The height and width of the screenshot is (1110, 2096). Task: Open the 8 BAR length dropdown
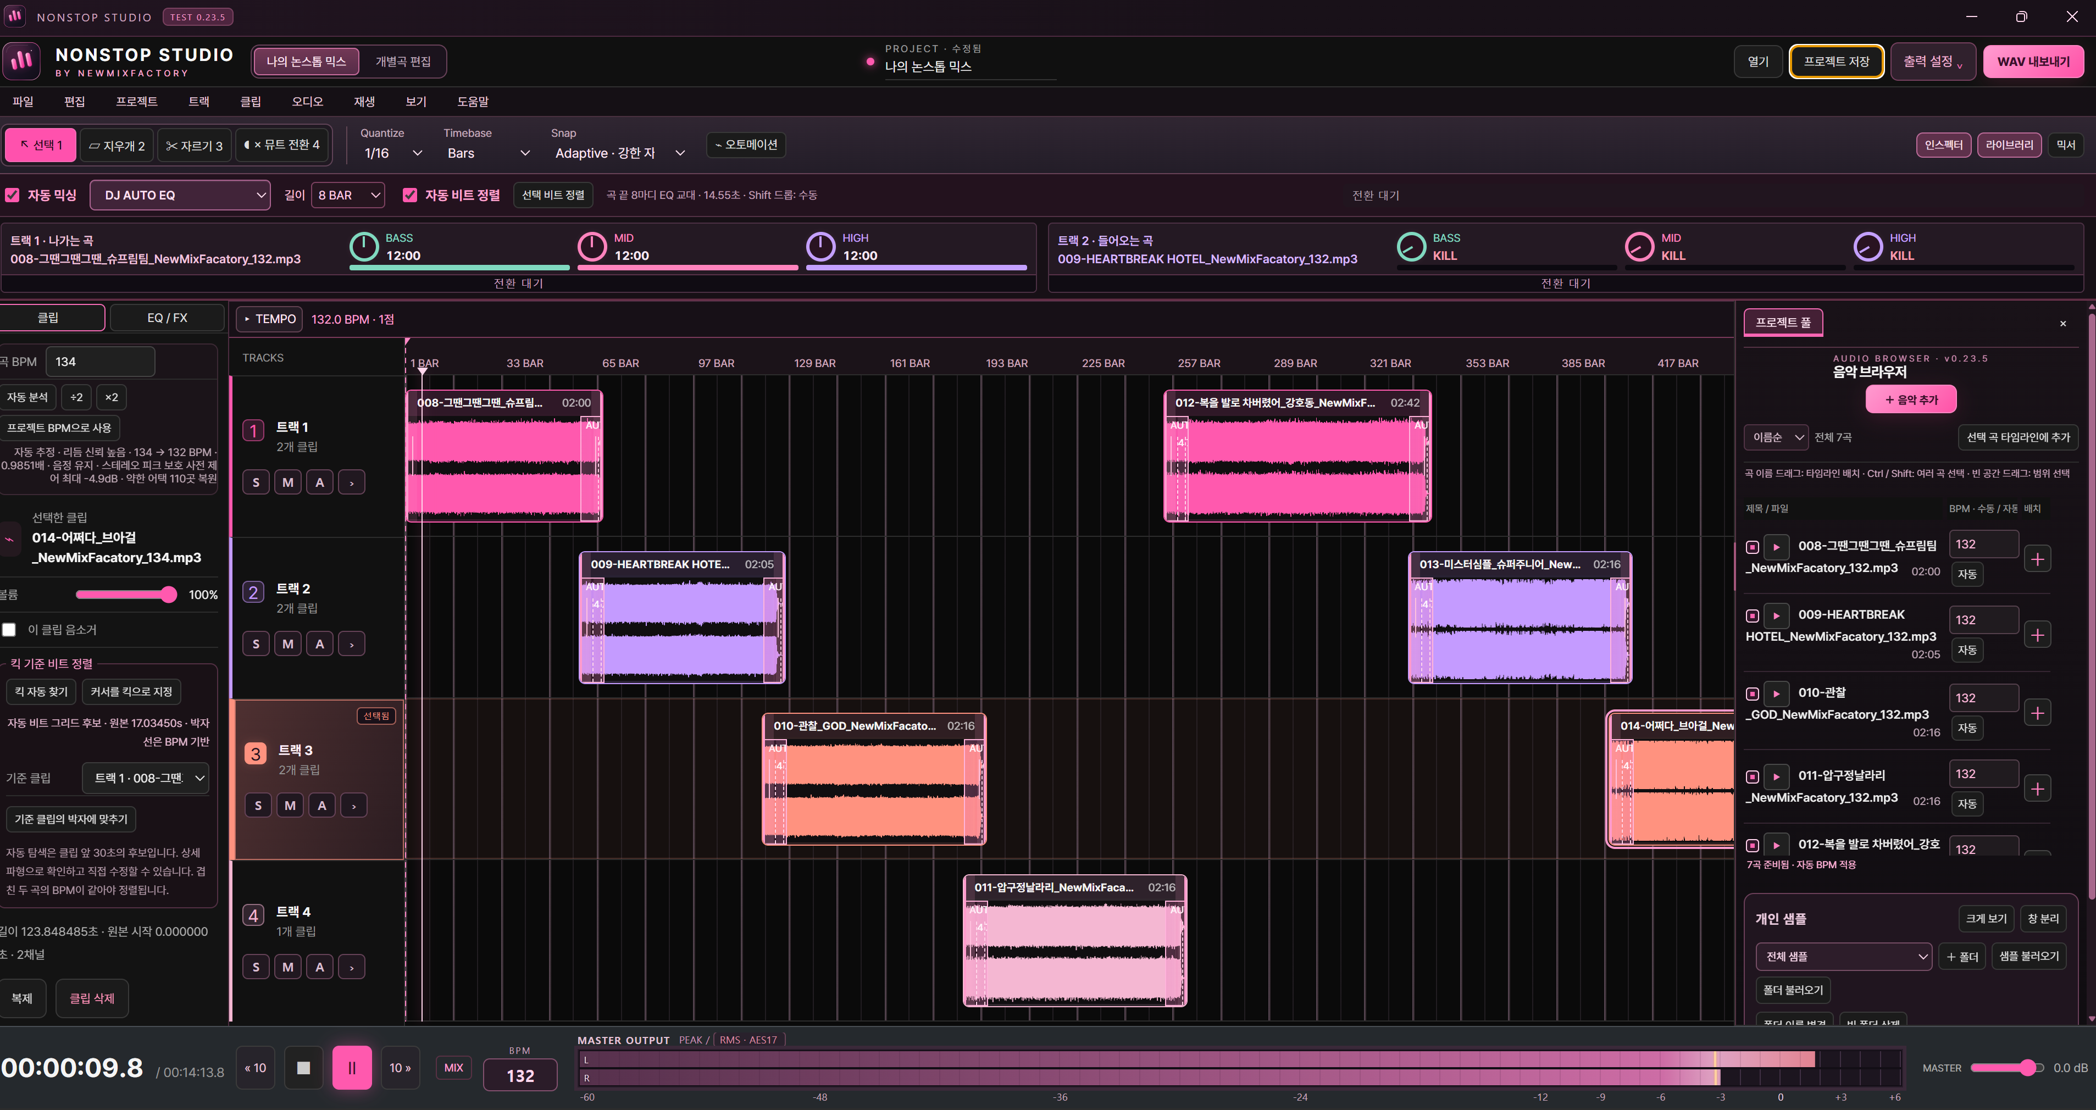click(x=348, y=195)
